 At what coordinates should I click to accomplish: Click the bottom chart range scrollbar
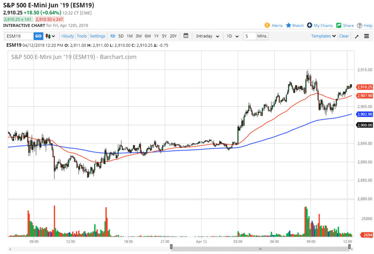point(260,249)
